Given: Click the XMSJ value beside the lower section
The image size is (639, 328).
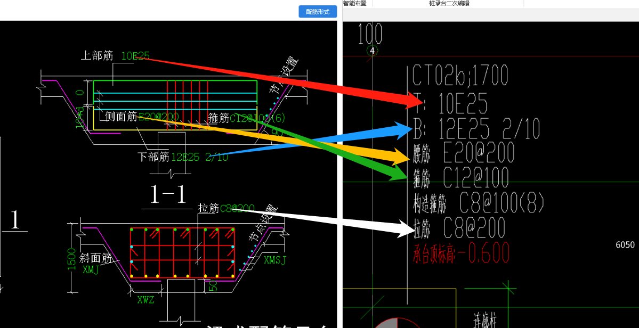Looking at the screenshot, I should pos(275,260).
